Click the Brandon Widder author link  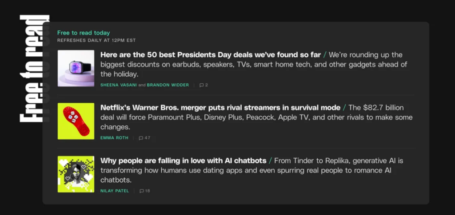pyautogui.click(x=168, y=85)
